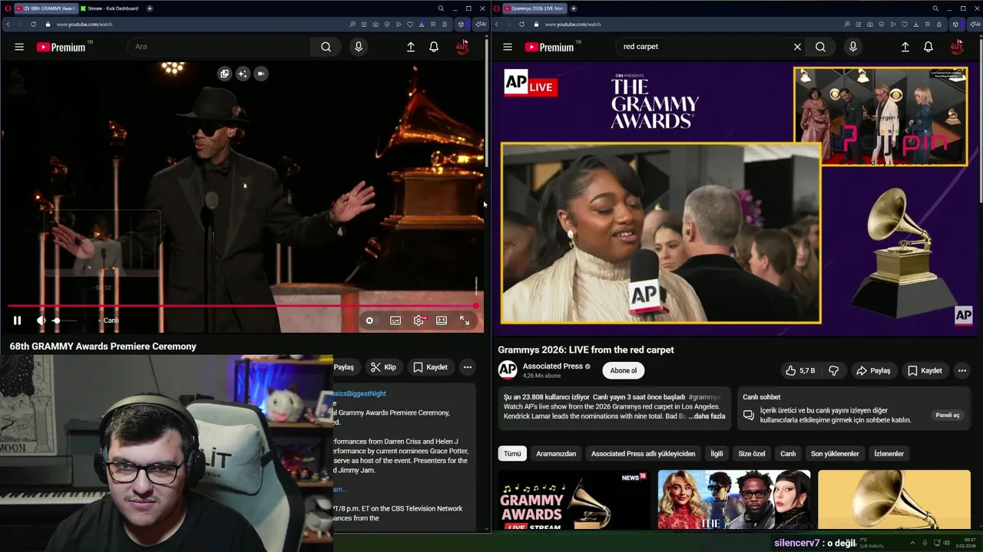Open more actions menu under AP video
The image size is (983, 552).
coord(961,370)
